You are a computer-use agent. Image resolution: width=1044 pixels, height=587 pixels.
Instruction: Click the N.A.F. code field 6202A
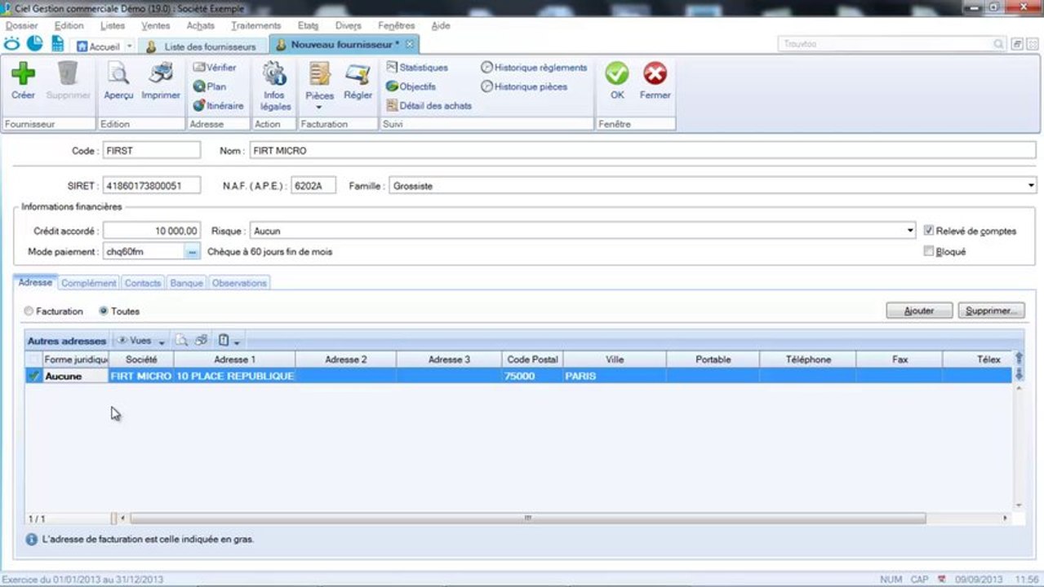click(313, 186)
